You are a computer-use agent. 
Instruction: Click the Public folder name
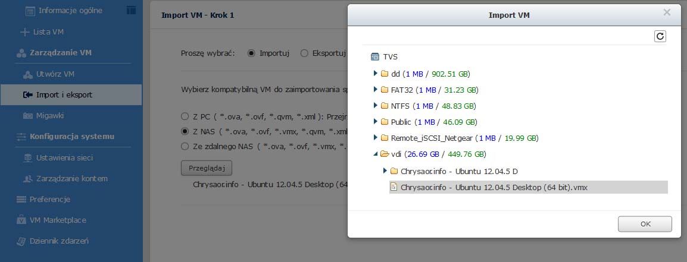pos(401,122)
